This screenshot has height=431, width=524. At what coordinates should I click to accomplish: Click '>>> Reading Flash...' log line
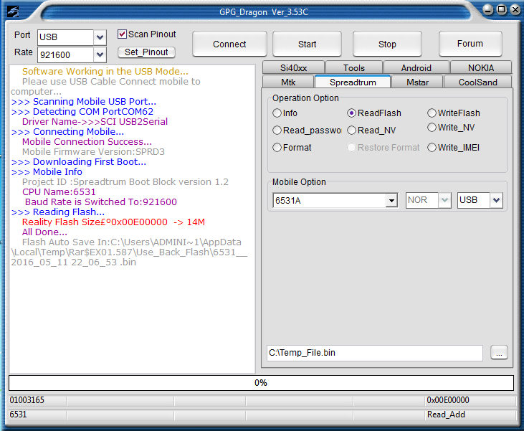(58, 212)
